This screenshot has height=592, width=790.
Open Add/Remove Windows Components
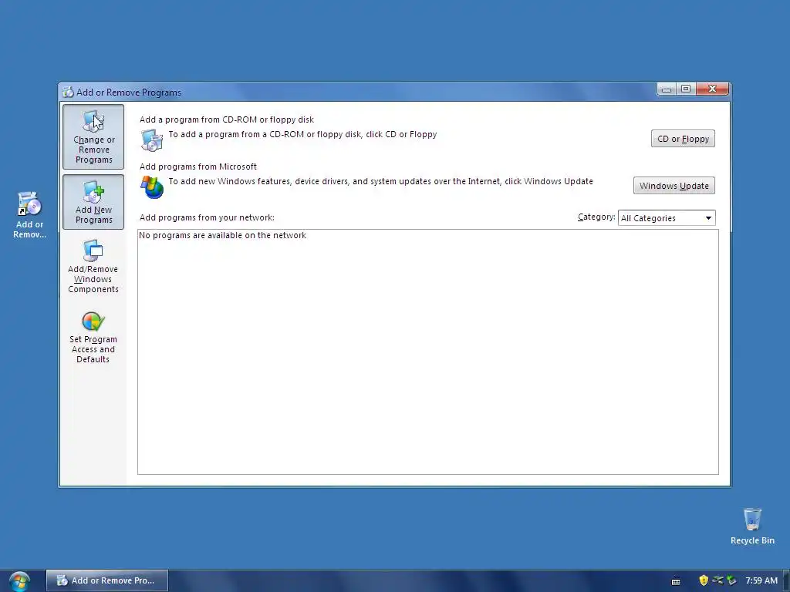pos(93,267)
